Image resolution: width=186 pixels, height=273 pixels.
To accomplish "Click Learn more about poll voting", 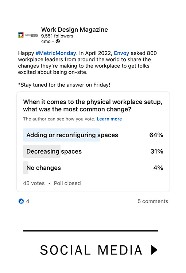I will pos(109,119).
